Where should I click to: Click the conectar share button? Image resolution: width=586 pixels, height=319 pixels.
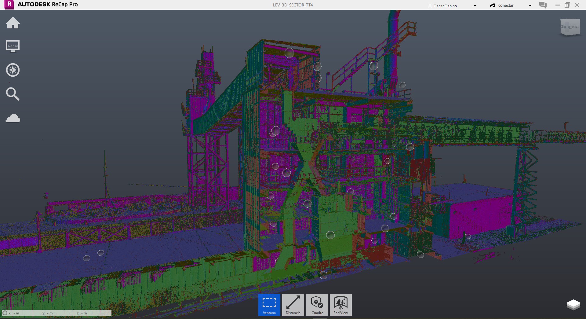(502, 5)
